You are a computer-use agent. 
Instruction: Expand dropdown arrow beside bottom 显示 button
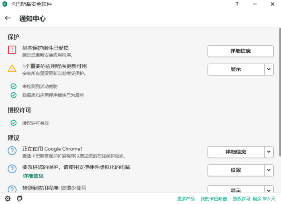tap(269, 189)
